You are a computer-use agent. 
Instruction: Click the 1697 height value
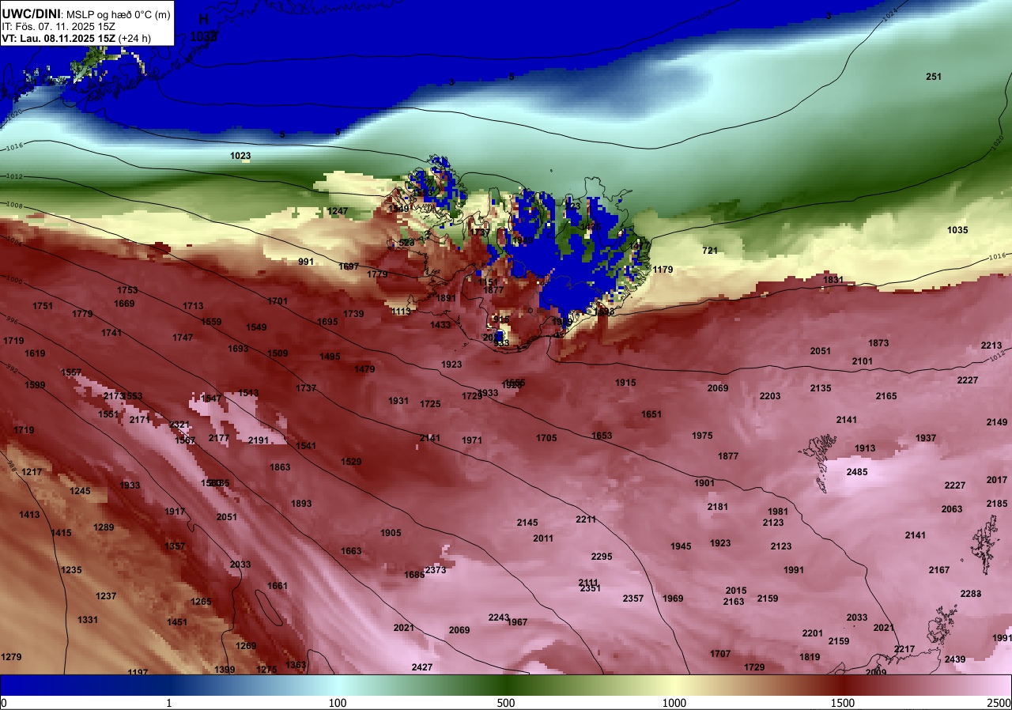click(349, 266)
